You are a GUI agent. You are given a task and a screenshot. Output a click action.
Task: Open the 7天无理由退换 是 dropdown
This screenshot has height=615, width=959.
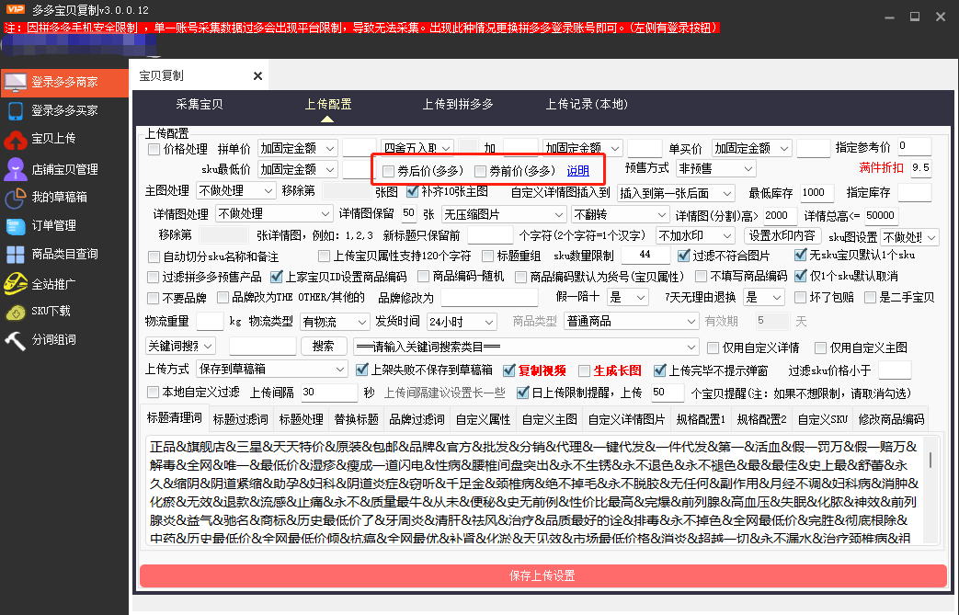click(764, 298)
